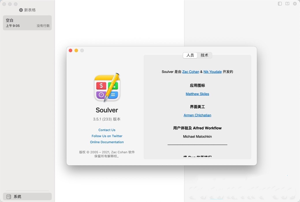Click the 系统 button at sidebar bottom
The width and height of the screenshot is (300, 202).
27,197
